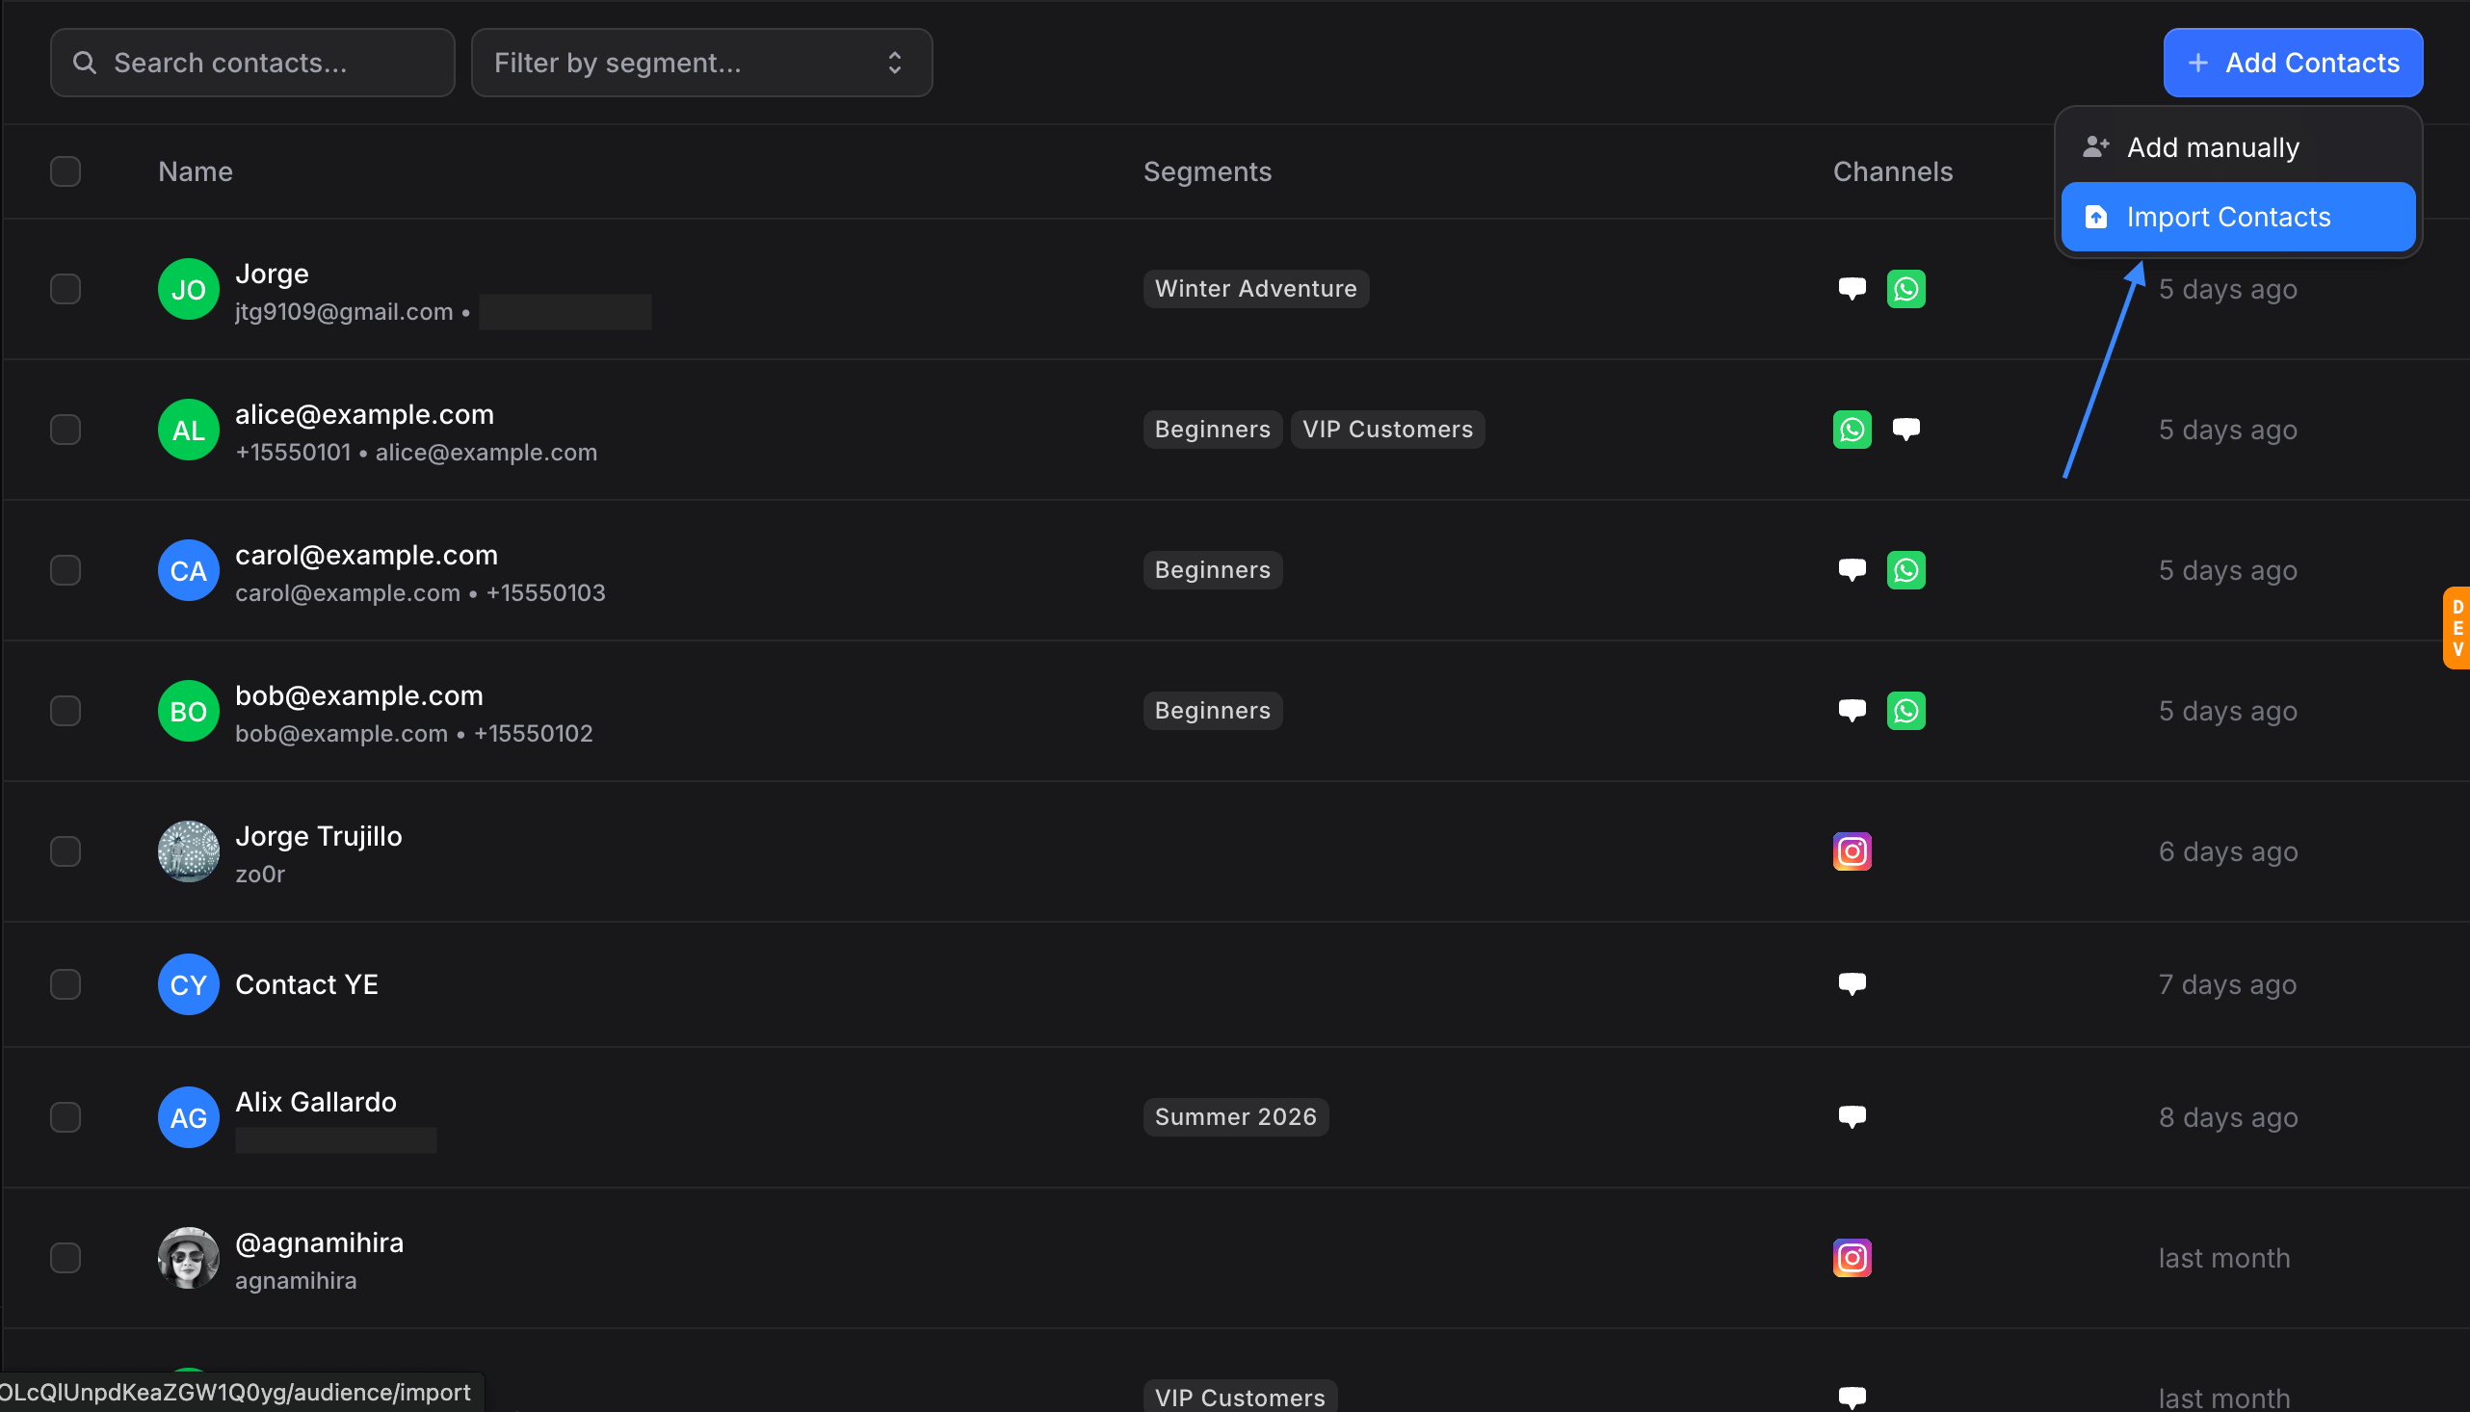Click the Add Contacts button
Screen dimensions: 2470x1412
(x=2293, y=62)
